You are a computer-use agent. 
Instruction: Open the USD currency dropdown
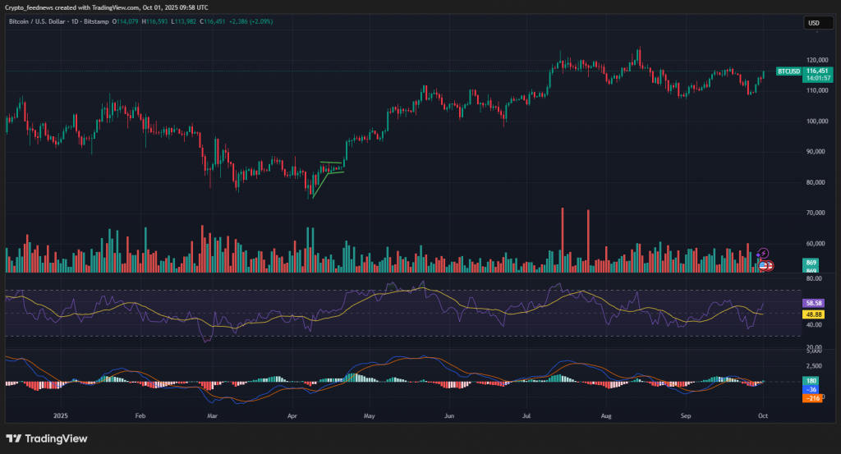(815, 23)
